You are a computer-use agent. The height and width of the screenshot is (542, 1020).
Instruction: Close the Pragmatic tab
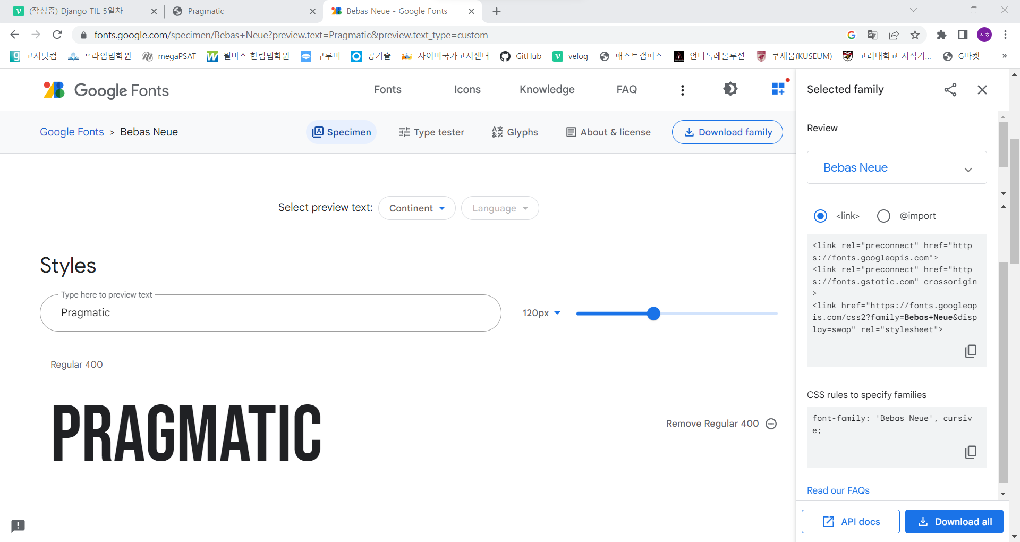(x=312, y=11)
